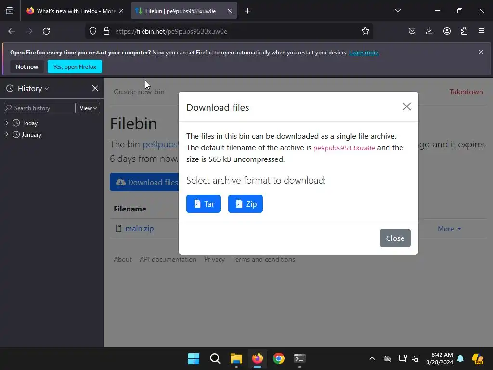Click the Create new bin link

(139, 92)
